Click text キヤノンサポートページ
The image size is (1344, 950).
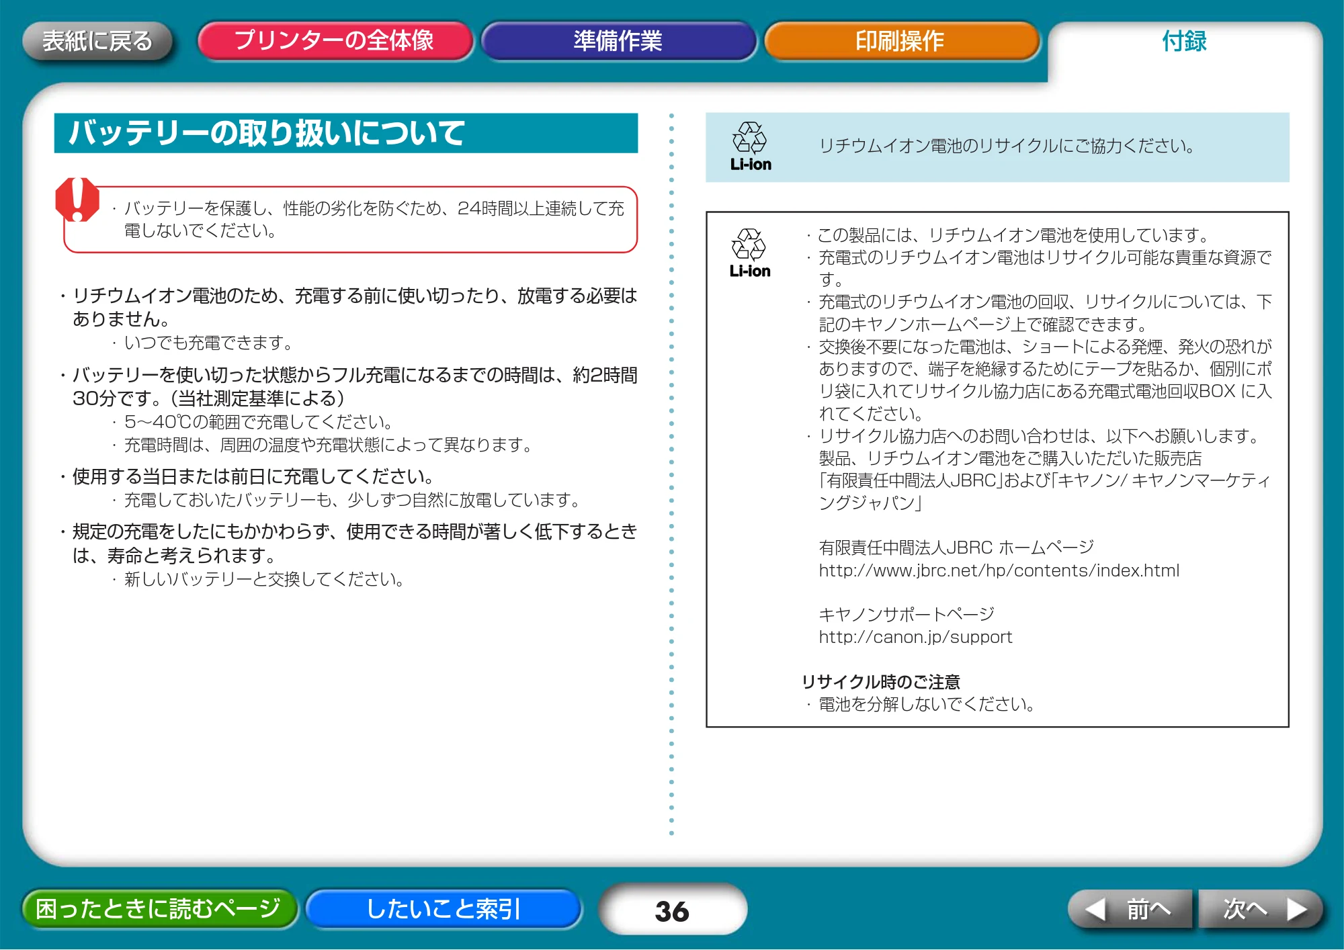click(x=907, y=614)
